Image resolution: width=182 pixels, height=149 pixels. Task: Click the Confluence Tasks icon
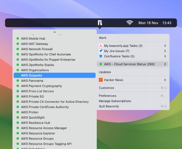pos(101,56)
